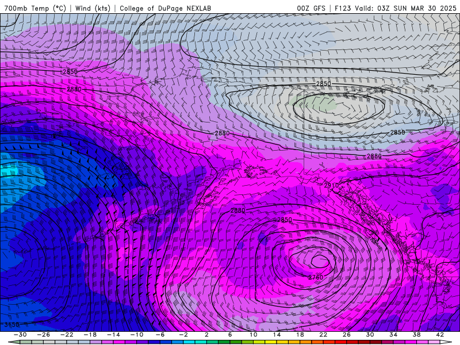The width and height of the screenshot is (460, 345).
Task: Click the -22 temperature scale label
Action: click(67, 335)
